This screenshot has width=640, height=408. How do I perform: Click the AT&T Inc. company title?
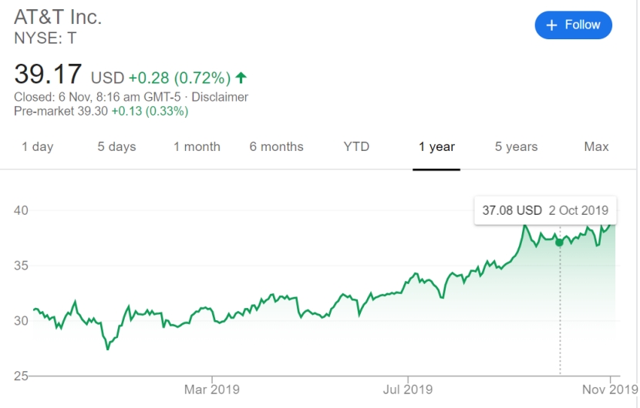point(58,17)
